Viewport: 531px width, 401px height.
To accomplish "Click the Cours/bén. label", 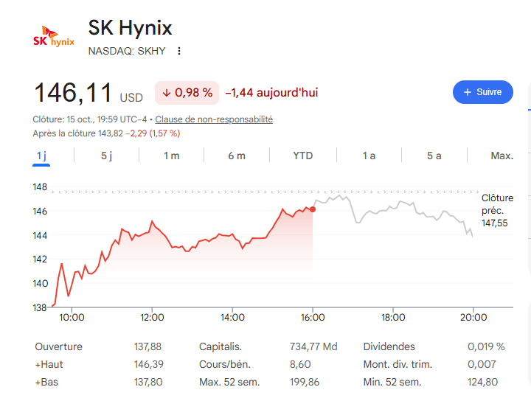I will click(225, 364).
